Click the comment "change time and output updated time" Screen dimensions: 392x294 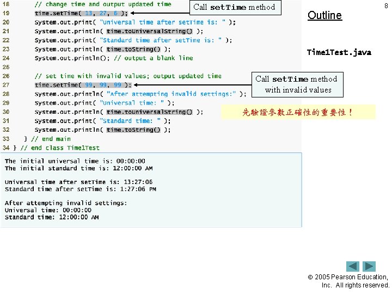pos(103,4)
